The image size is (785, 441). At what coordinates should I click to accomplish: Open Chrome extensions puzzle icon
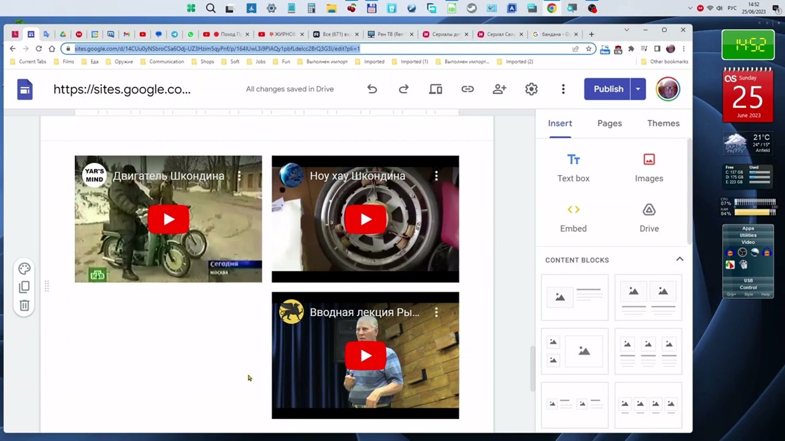coord(630,48)
